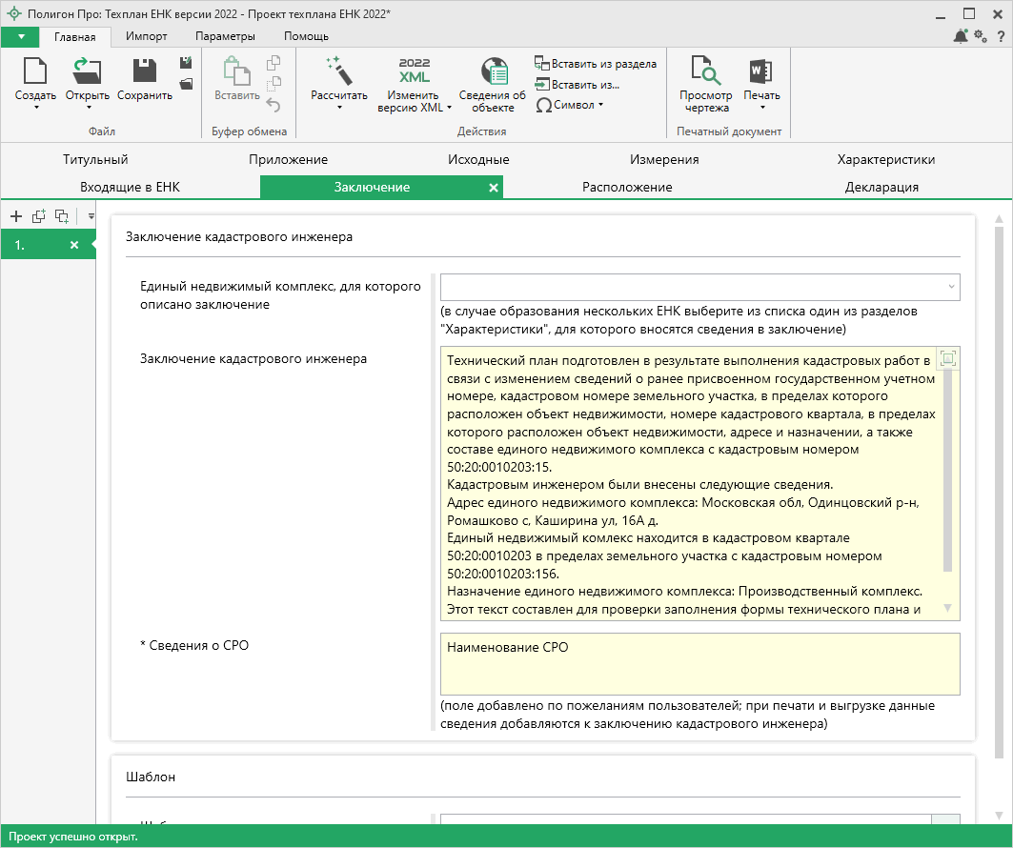Expand the conclusion text field to fullscreen
The height and width of the screenshot is (848, 1013).
[x=947, y=358]
